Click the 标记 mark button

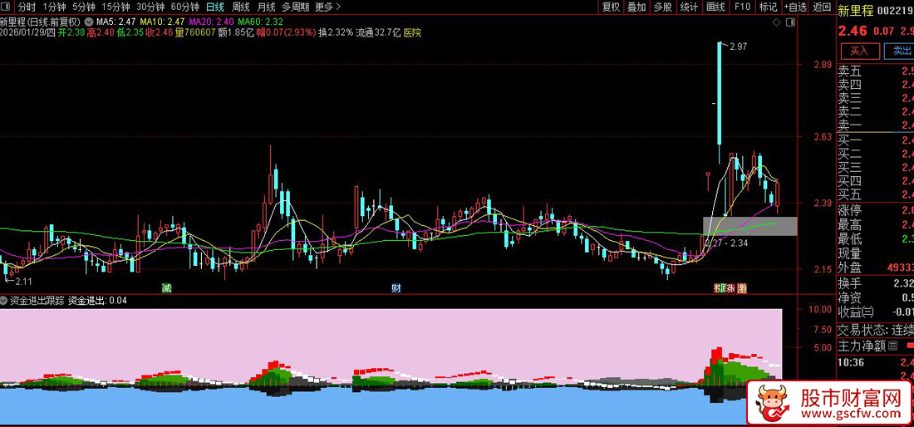pyautogui.click(x=769, y=7)
